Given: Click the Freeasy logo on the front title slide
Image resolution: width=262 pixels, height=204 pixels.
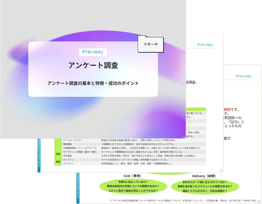Looking at the screenshot, I should (x=93, y=52).
